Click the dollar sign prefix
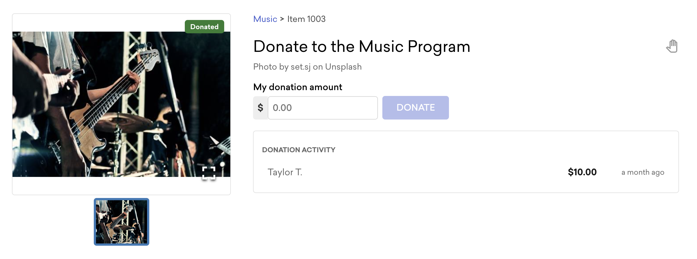697x259 pixels. (260, 108)
